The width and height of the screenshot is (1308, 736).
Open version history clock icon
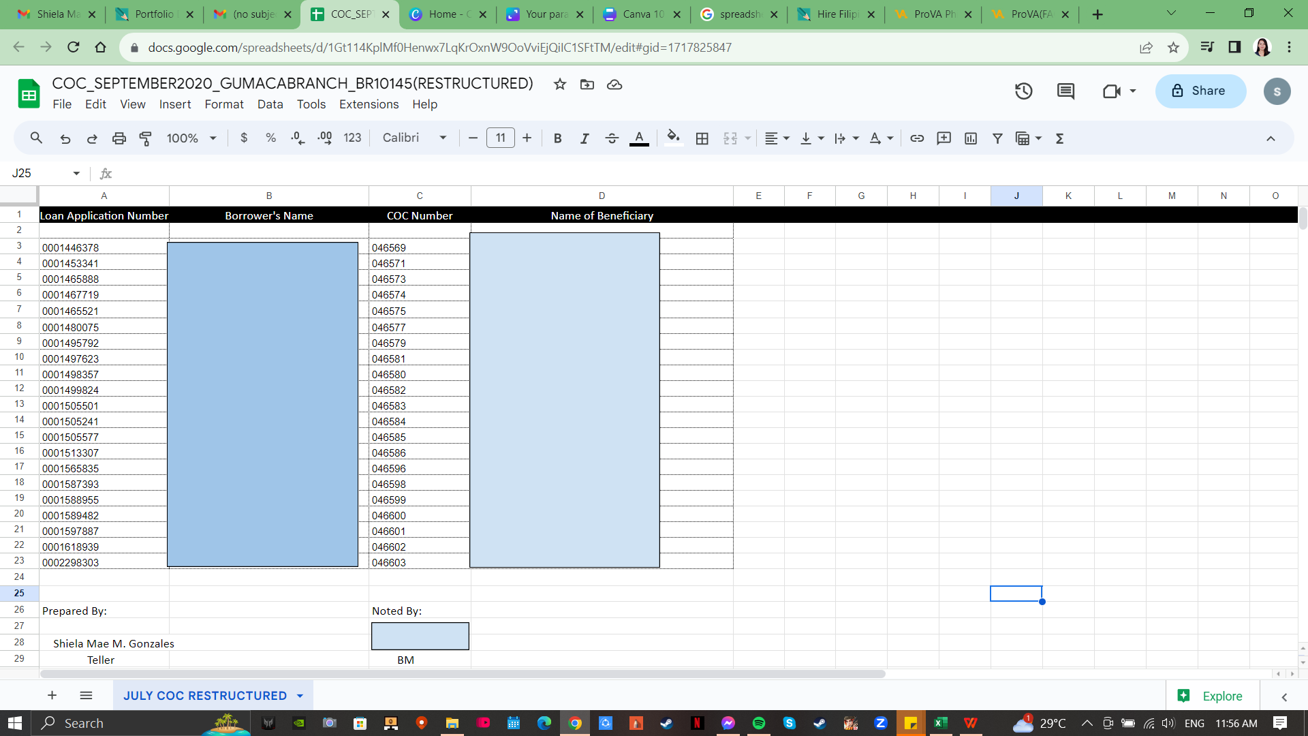pyautogui.click(x=1023, y=91)
